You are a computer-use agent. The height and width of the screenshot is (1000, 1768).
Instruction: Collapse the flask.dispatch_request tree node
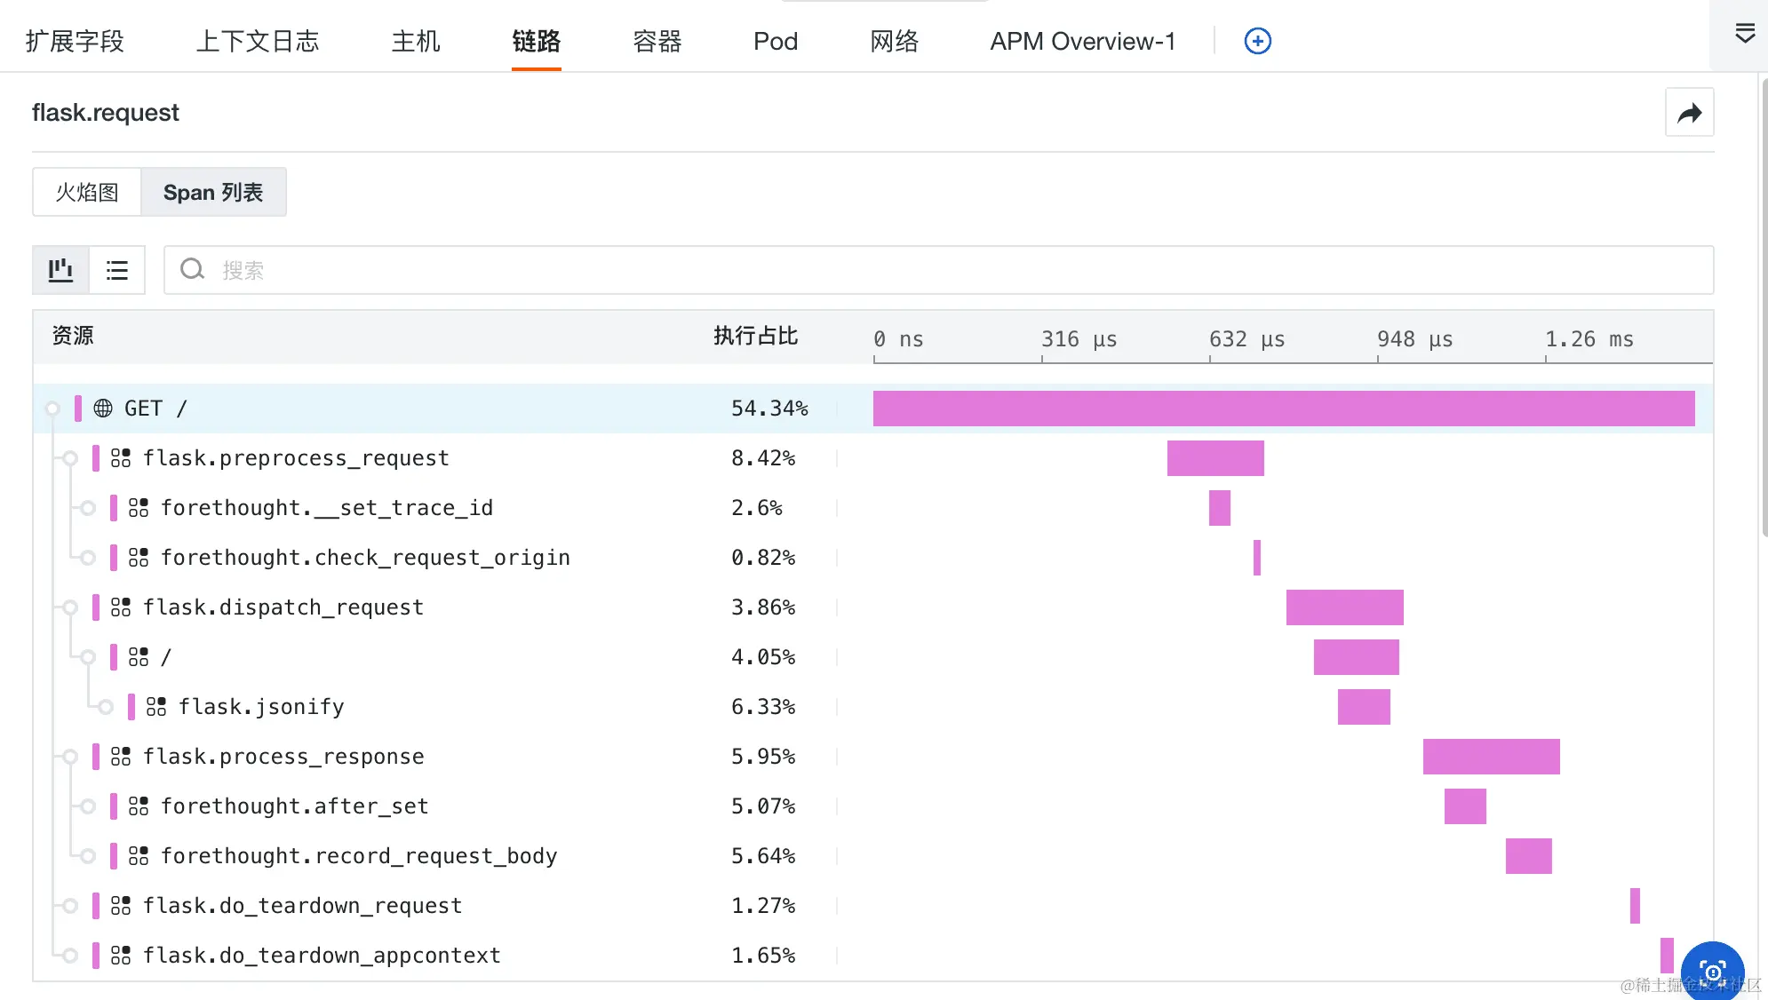coord(70,607)
